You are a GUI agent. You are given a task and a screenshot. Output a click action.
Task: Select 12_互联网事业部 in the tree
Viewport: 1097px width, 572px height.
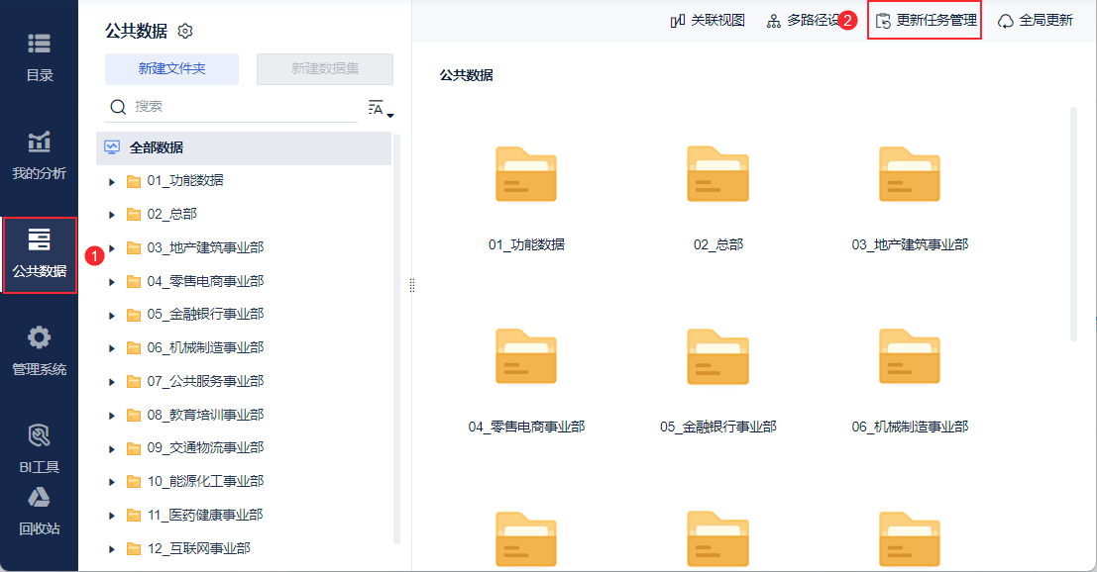tap(199, 548)
